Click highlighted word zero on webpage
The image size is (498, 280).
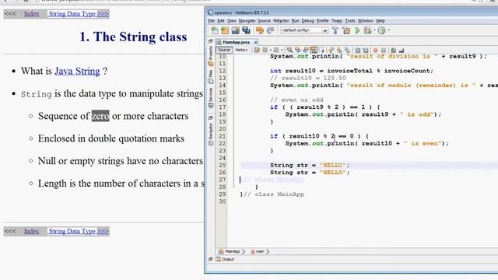point(100,116)
